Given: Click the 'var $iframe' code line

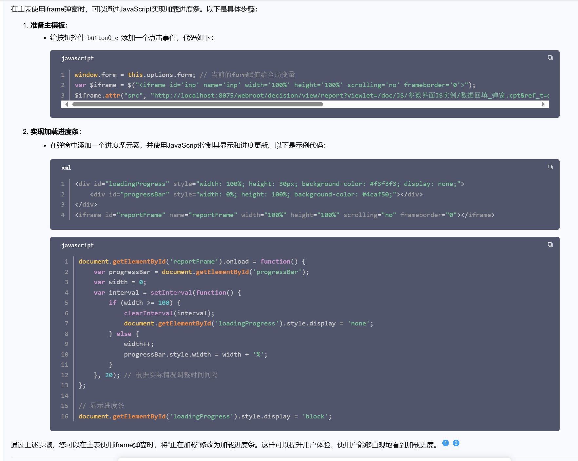Looking at the screenshot, I should click(275, 85).
